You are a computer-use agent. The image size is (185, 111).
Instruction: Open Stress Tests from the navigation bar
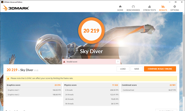[149, 8]
